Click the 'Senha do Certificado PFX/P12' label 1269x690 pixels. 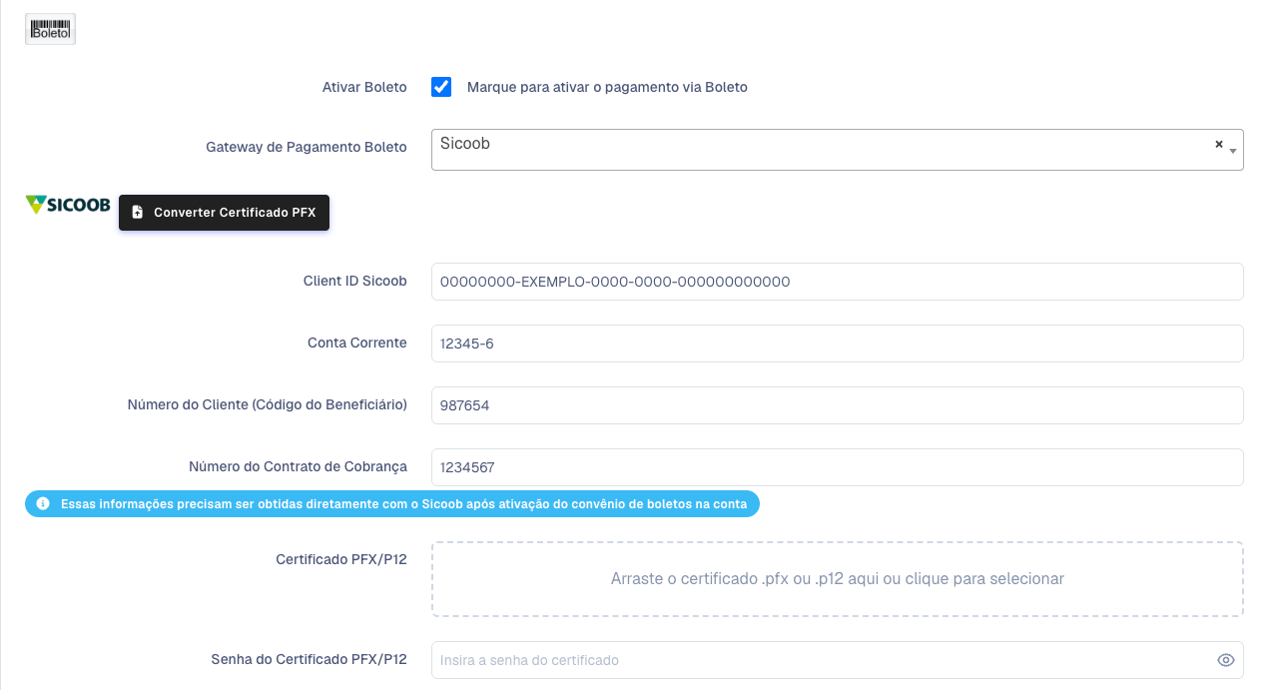[310, 659]
